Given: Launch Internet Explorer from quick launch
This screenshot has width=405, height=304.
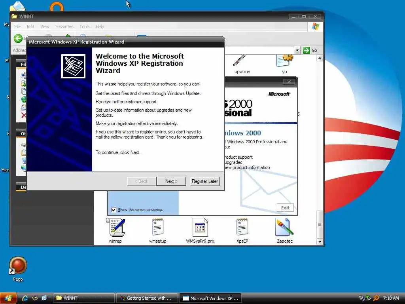Looking at the screenshot, I should 25,298.
